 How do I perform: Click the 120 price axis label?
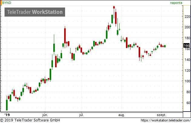coord(187,71)
